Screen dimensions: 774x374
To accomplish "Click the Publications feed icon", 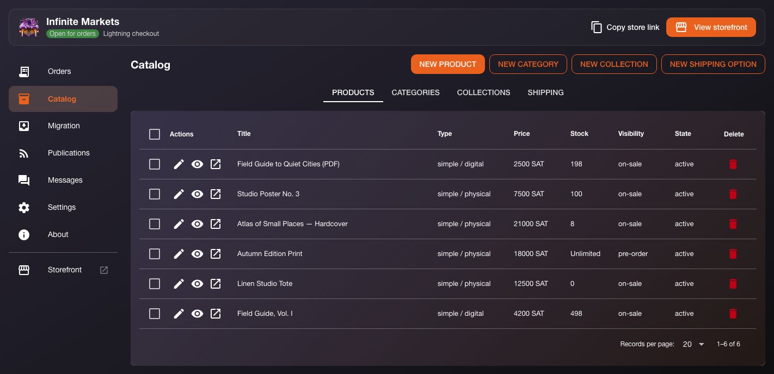I will point(24,153).
